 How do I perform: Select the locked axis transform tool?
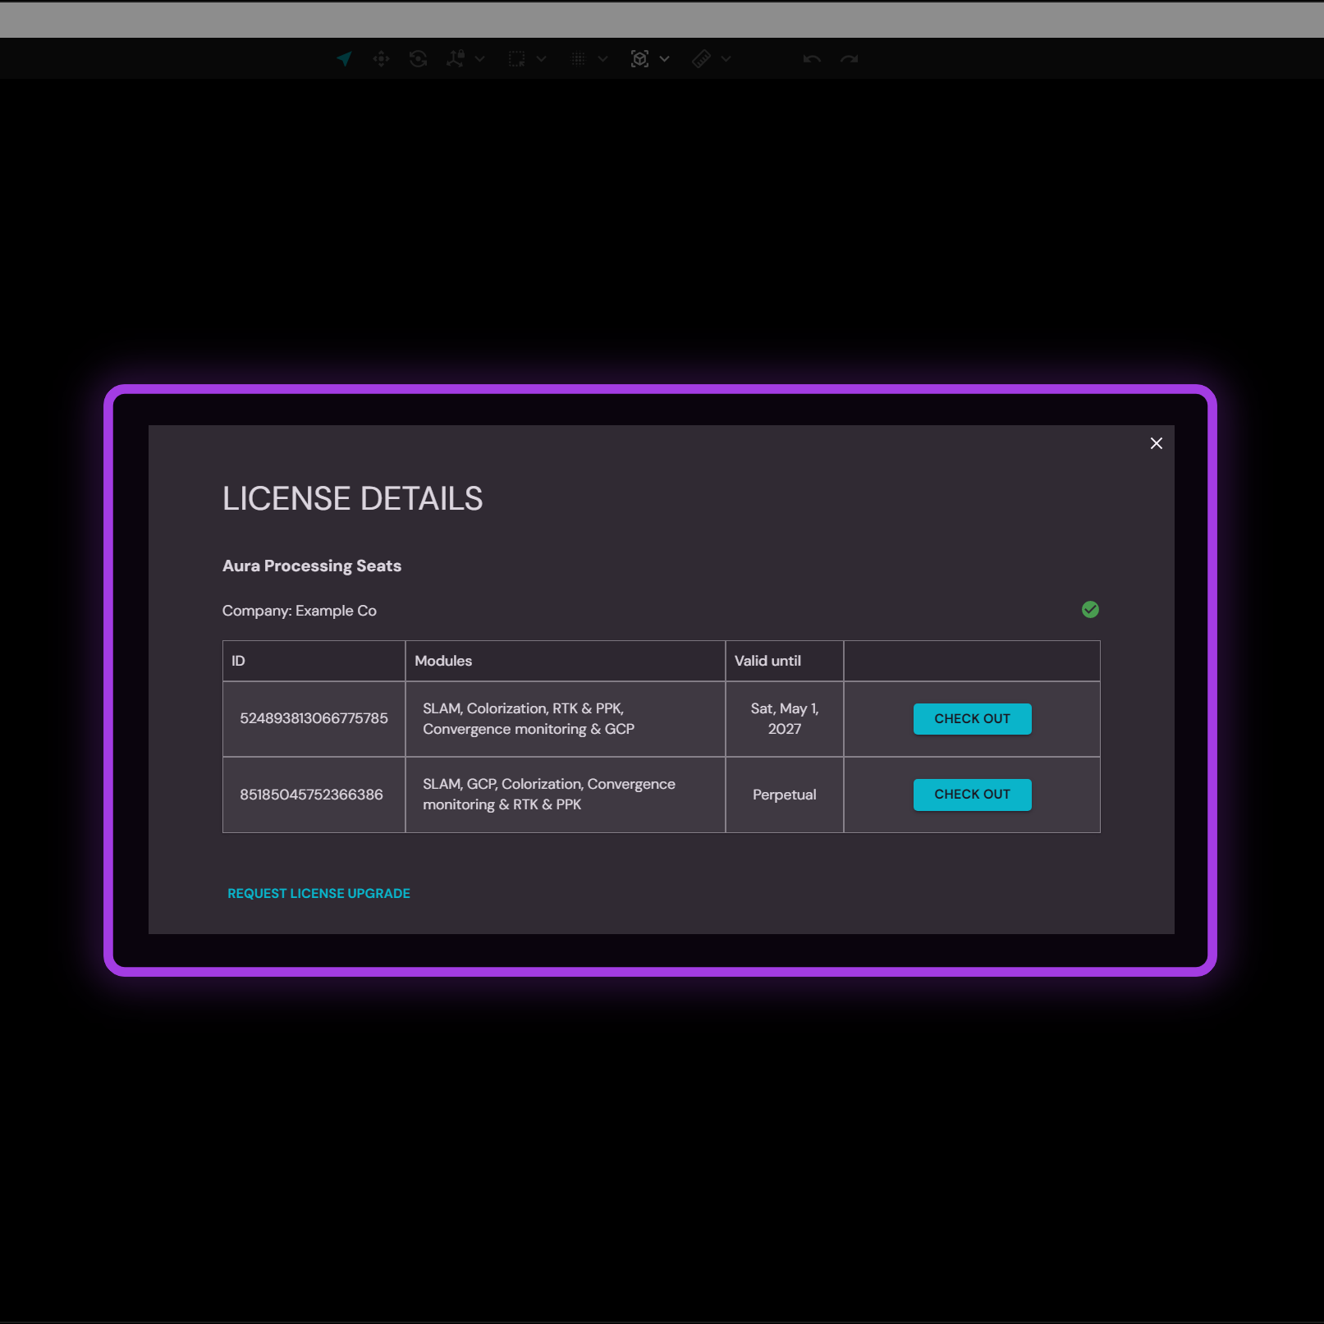456,59
